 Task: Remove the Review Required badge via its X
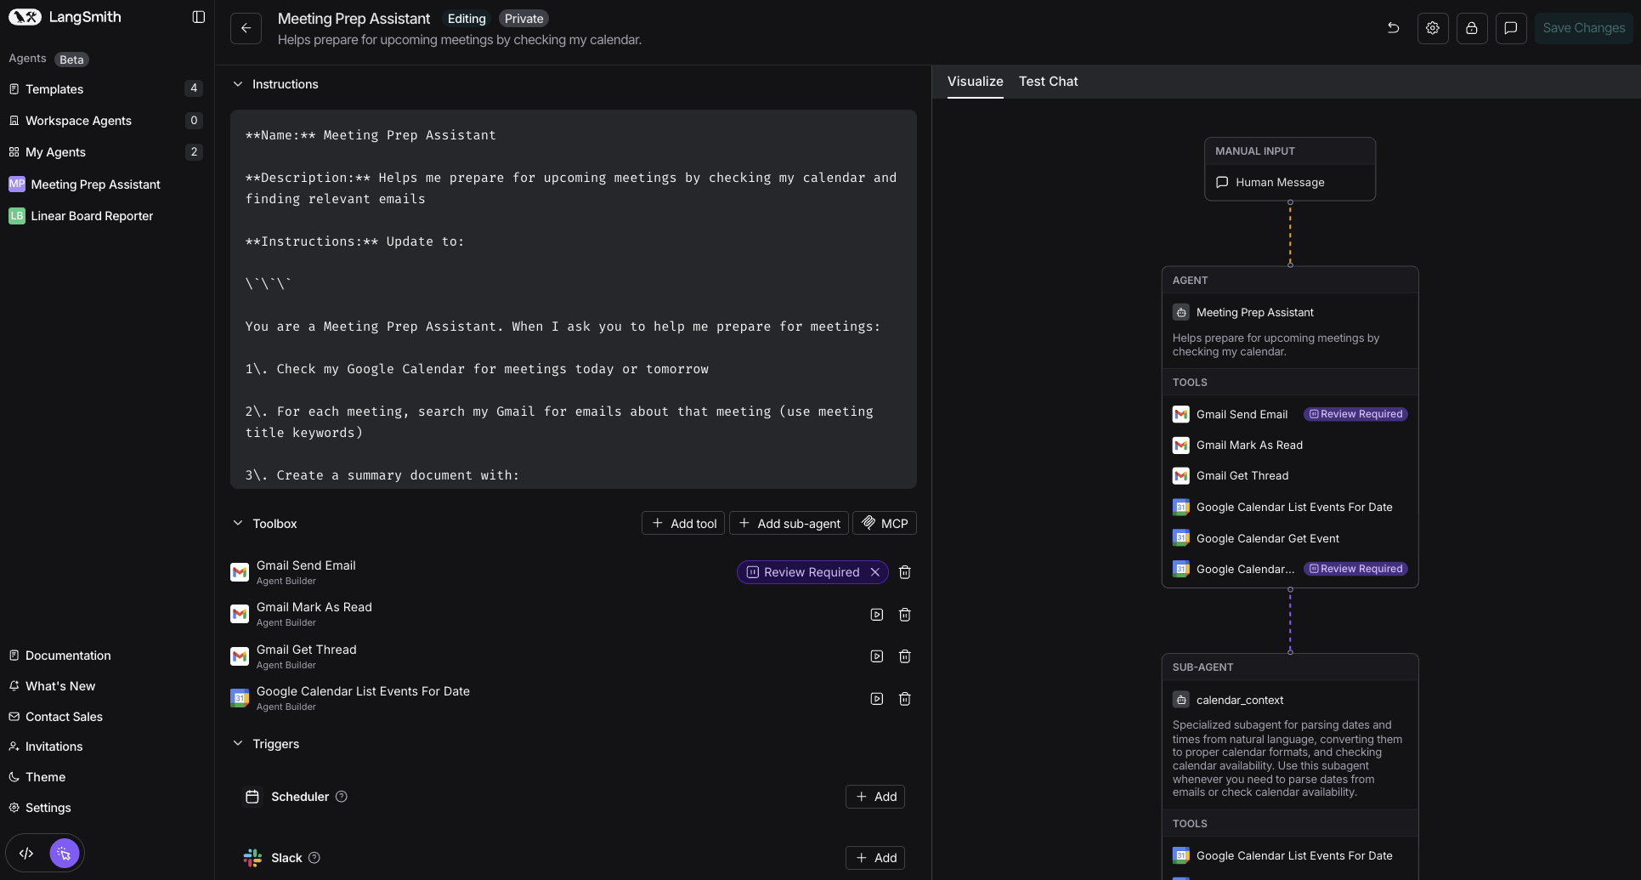pyautogui.click(x=875, y=572)
